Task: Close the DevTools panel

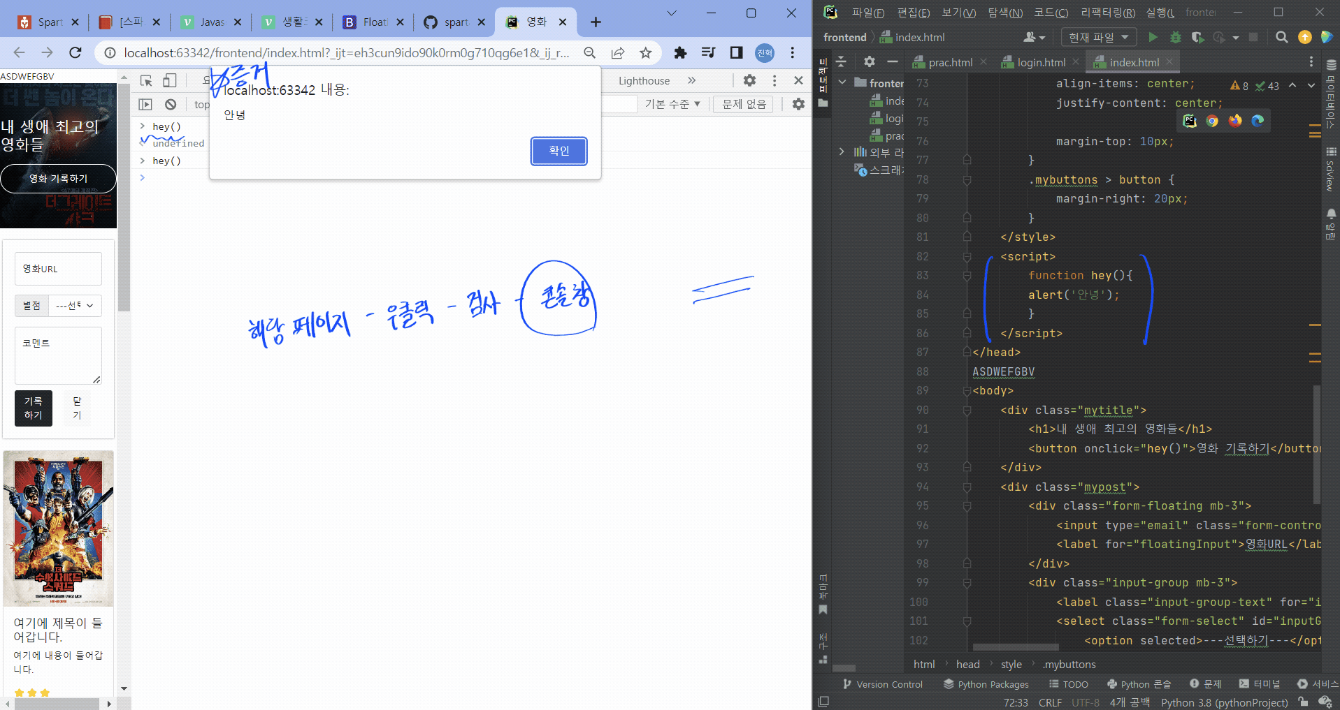Action: tap(798, 80)
